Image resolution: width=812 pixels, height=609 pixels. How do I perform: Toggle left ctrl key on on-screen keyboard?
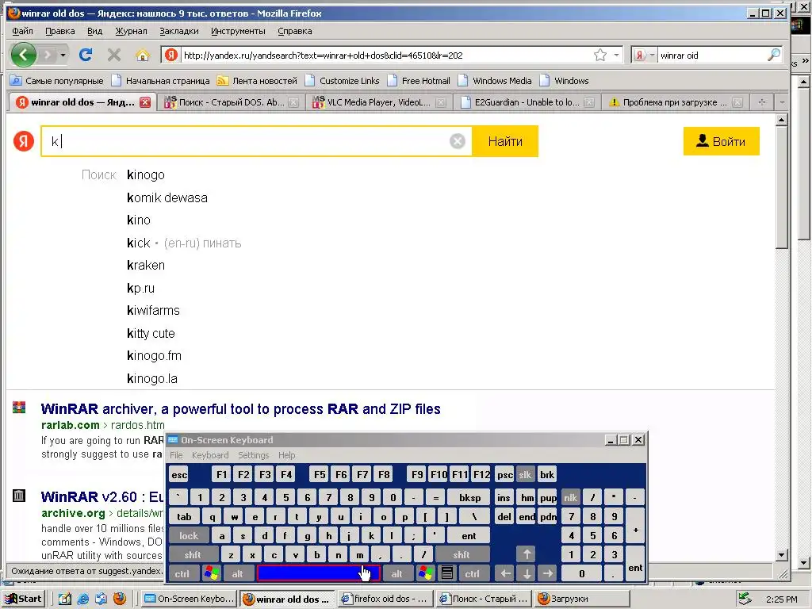coord(182,573)
